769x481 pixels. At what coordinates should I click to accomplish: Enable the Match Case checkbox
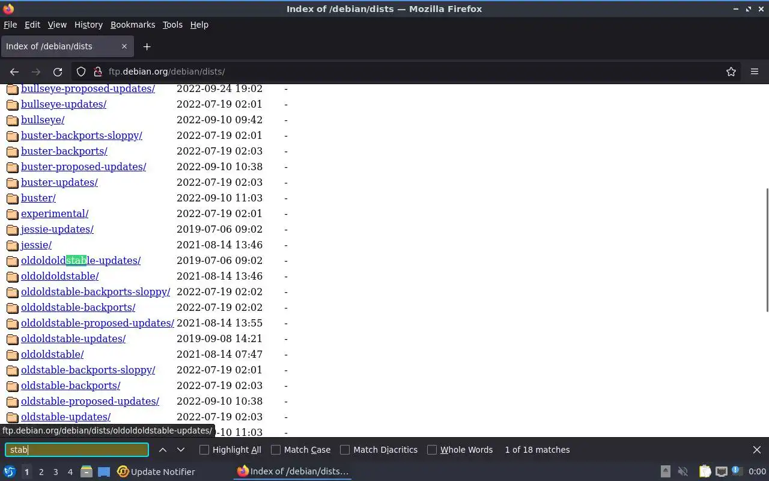(x=276, y=450)
